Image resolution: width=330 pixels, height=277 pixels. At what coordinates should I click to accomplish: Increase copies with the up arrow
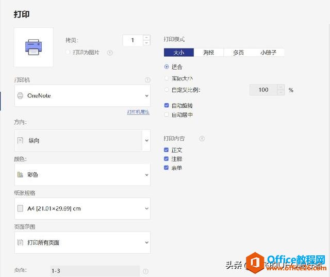(x=147, y=38)
